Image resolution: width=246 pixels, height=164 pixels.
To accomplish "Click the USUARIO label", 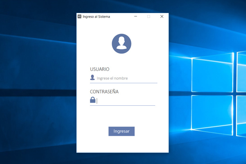I will pos(100,69).
